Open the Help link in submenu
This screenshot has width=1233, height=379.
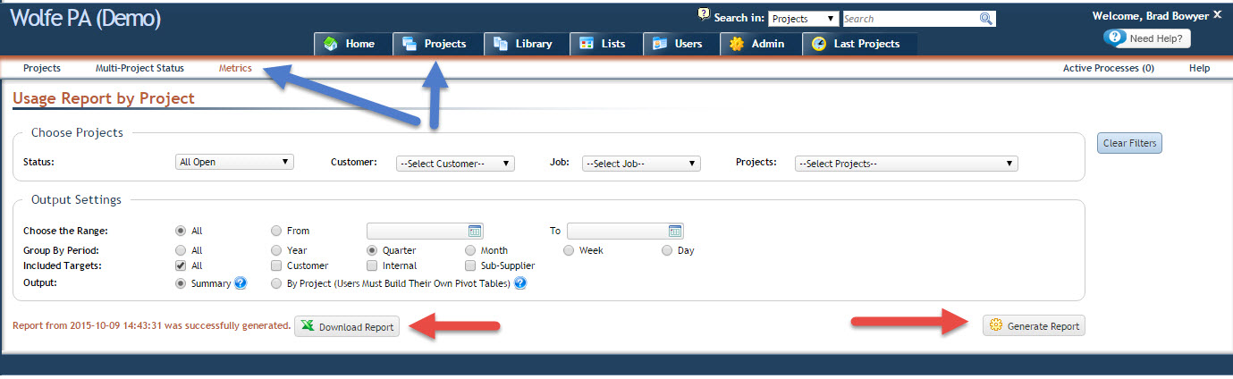point(1199,68)
